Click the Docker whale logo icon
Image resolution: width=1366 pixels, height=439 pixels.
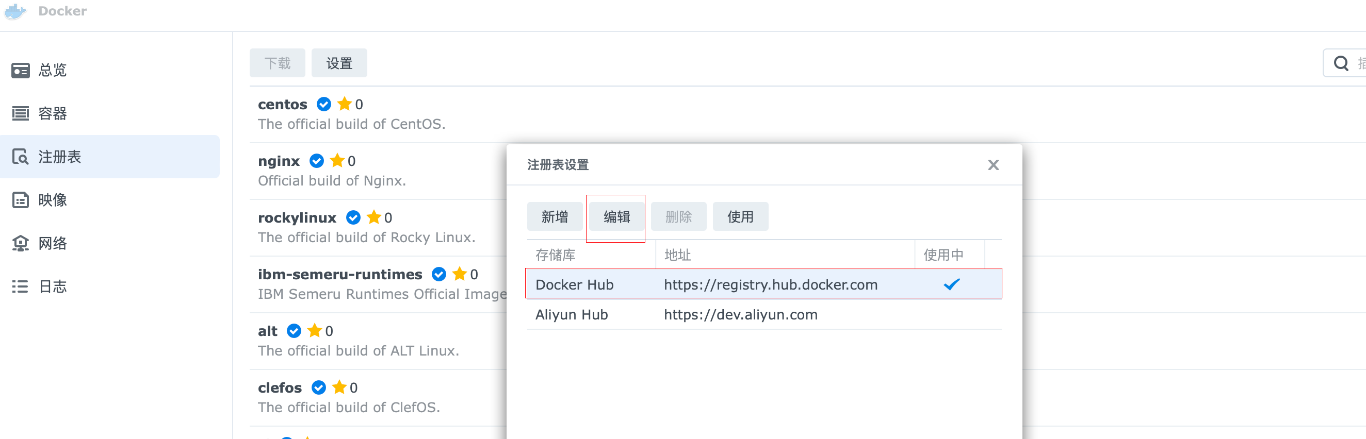[15, 11]
